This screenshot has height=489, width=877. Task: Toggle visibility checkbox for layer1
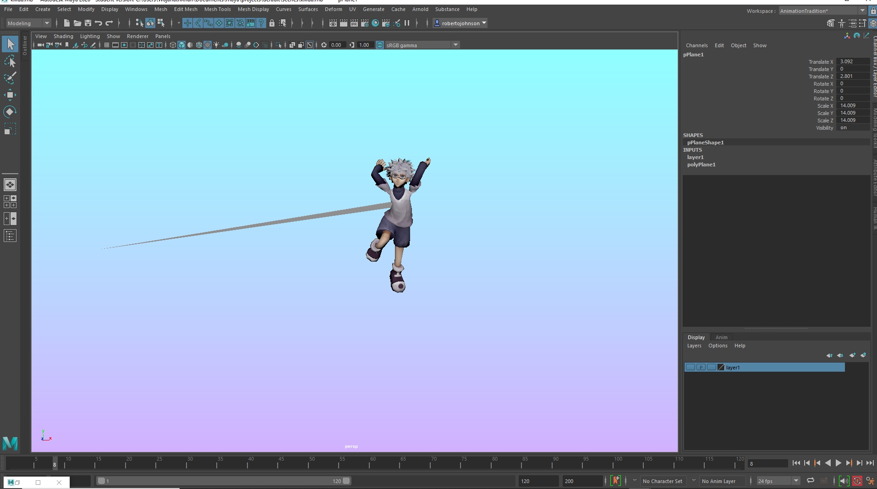[691, 367]
